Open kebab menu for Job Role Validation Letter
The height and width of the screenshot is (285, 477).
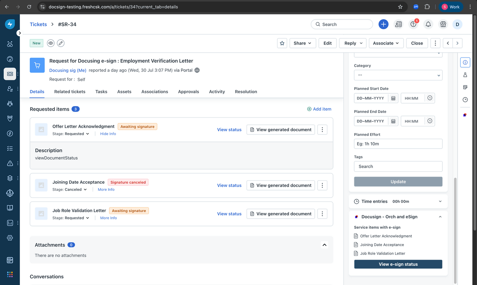coord(322,214)
